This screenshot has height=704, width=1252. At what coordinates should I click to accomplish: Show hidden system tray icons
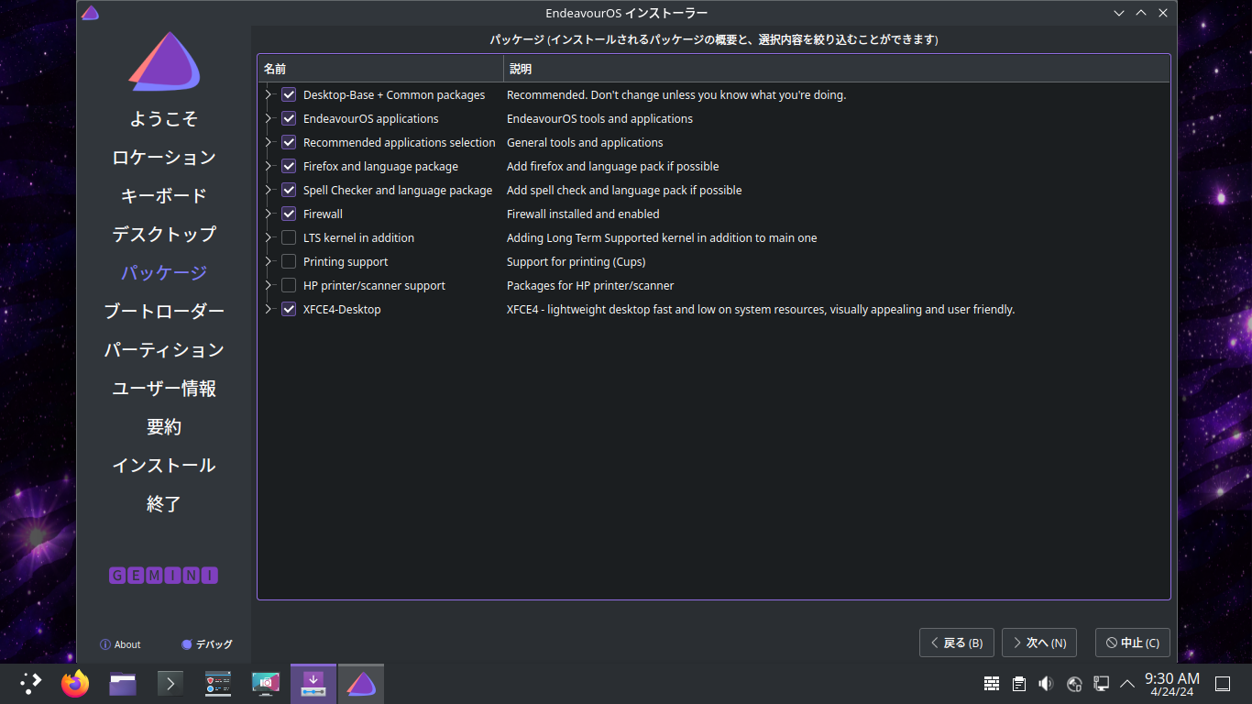coord(1127,683)
